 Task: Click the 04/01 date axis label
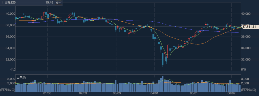154,93
